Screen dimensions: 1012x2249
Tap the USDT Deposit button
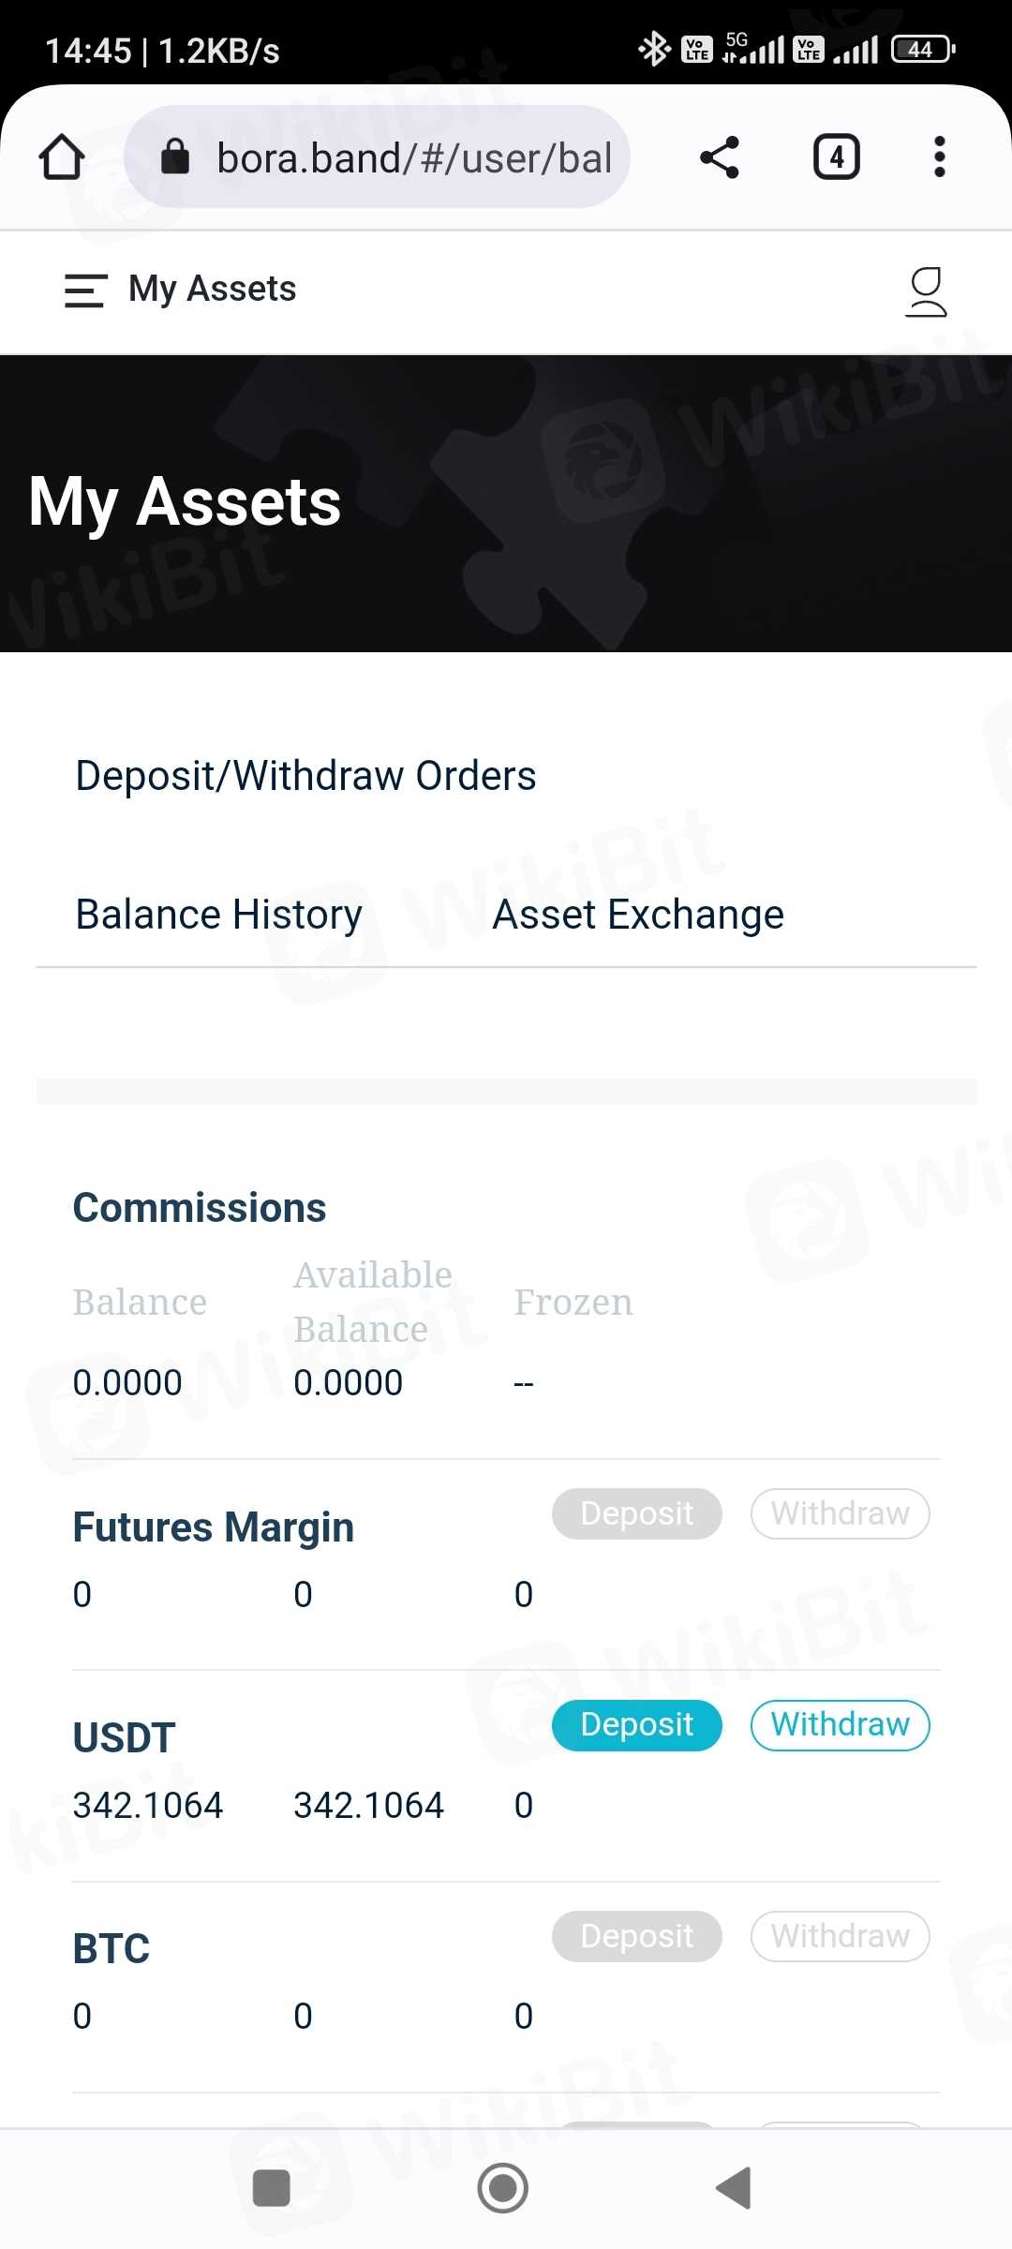pyautogui.click(x=637, y=1725)
